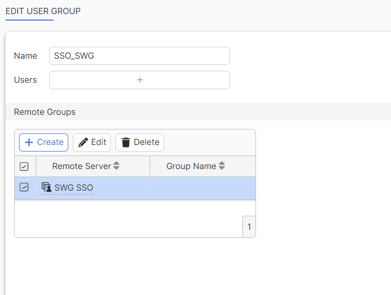Click the plus icon in Users field
The width and height of the screenshot is (391, 295).
tap(140, 80)
